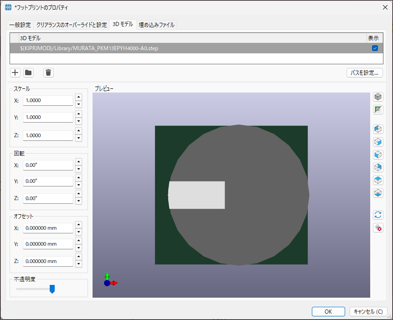
Task: Switch preview to top view
Action: 378,180
